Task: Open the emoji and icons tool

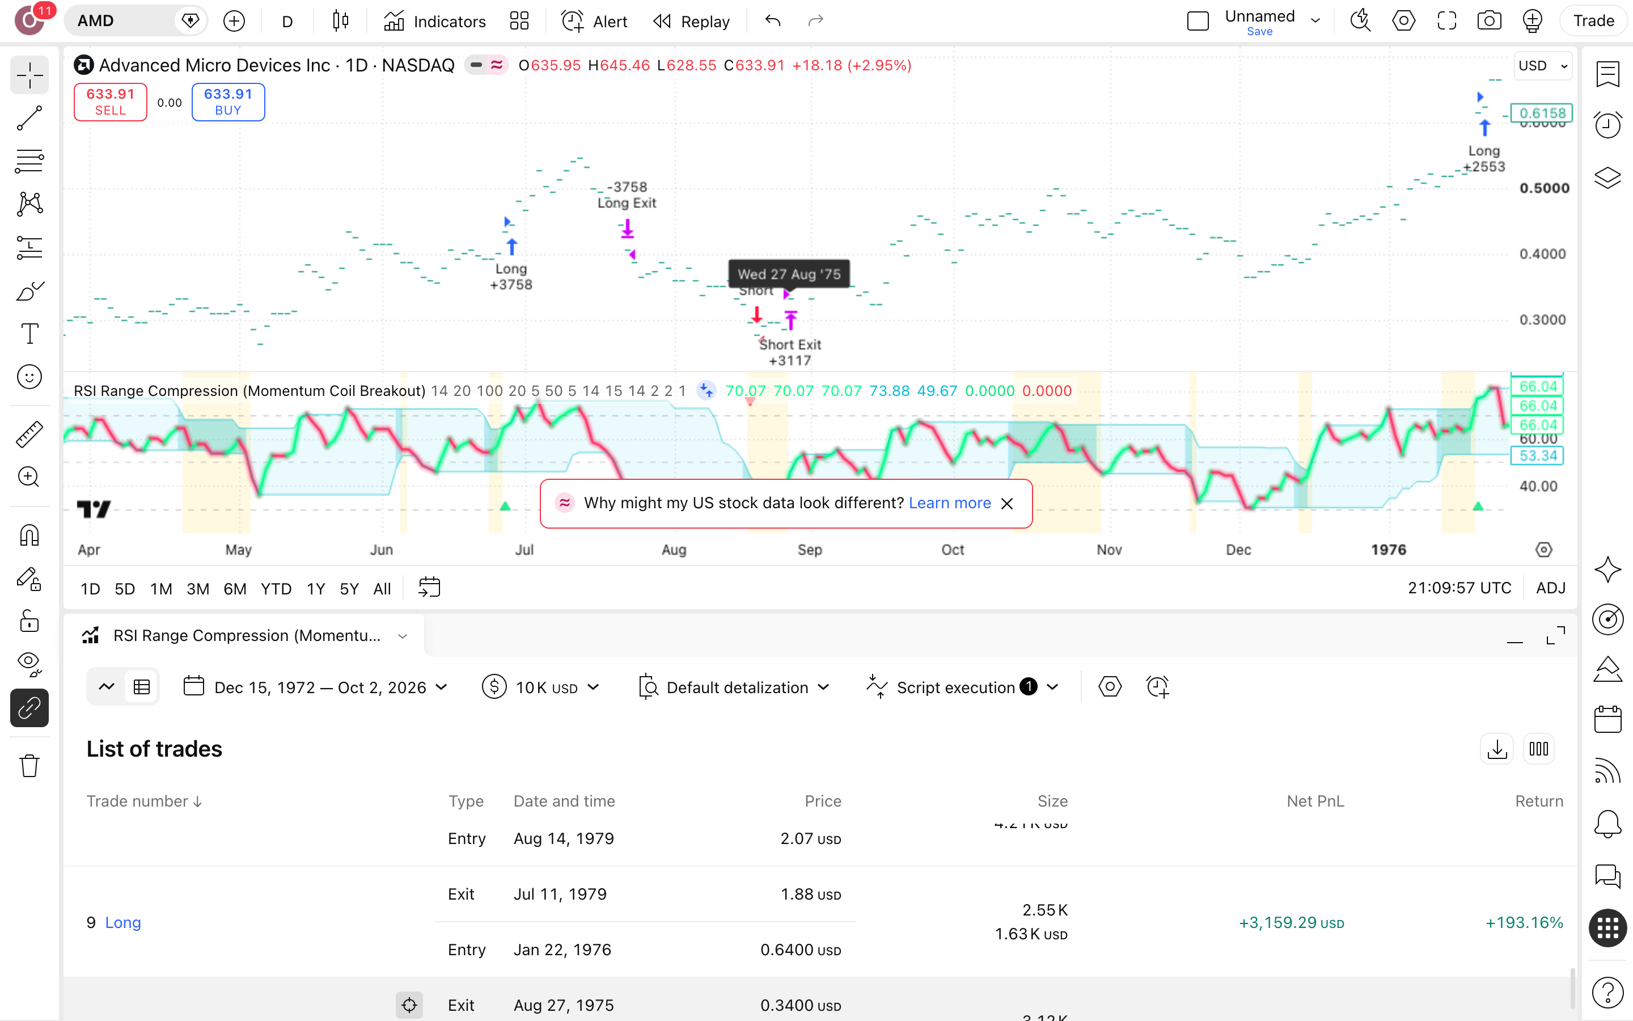Action: point(29,377)
